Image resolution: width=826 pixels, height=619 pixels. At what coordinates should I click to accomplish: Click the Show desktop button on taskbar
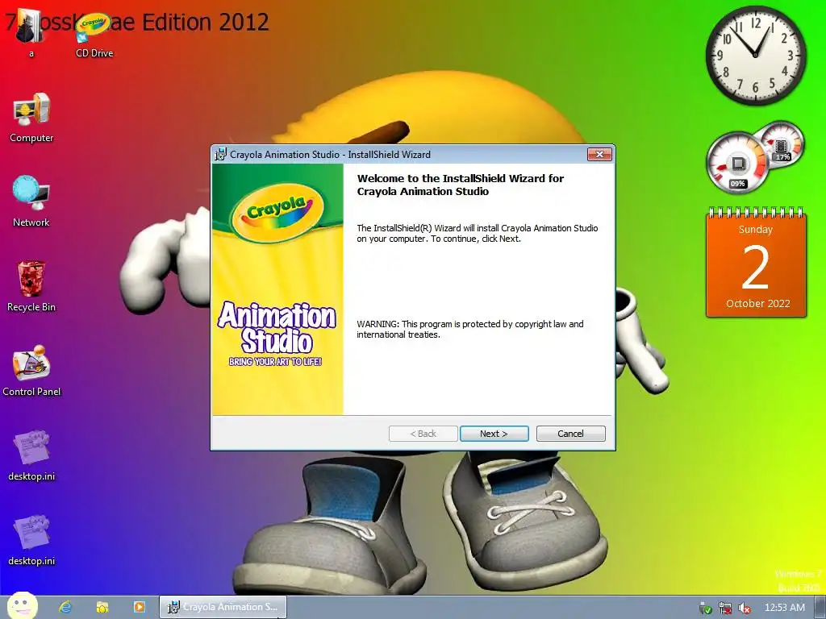[820, 608]
